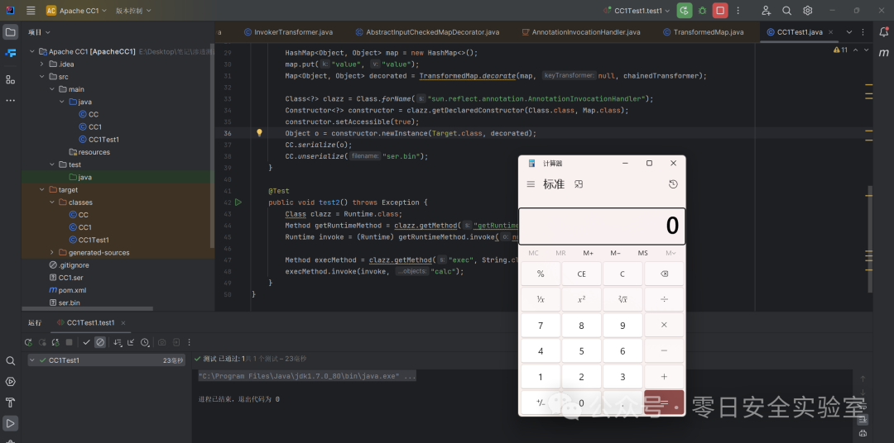Click the green debug bug icon
Screen dimensions: 894x443
pos(703,10)
